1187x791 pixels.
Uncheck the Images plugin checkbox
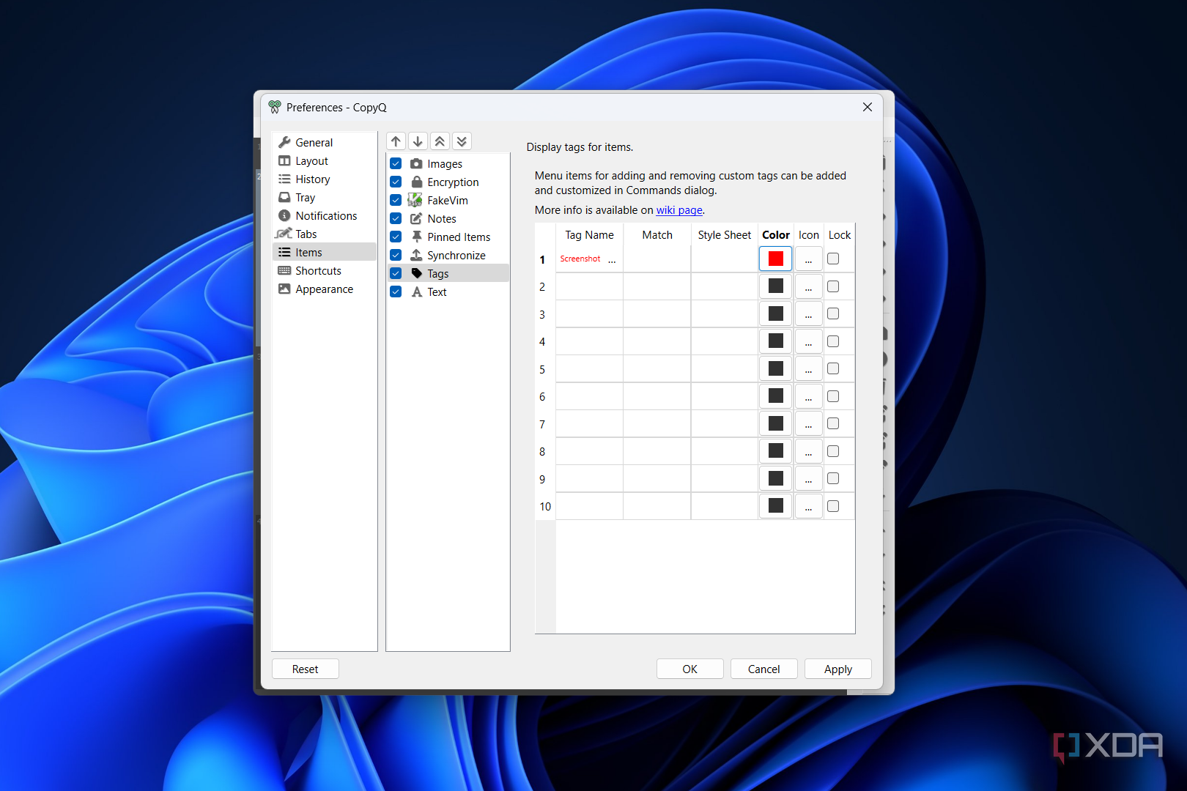(396, 163)
